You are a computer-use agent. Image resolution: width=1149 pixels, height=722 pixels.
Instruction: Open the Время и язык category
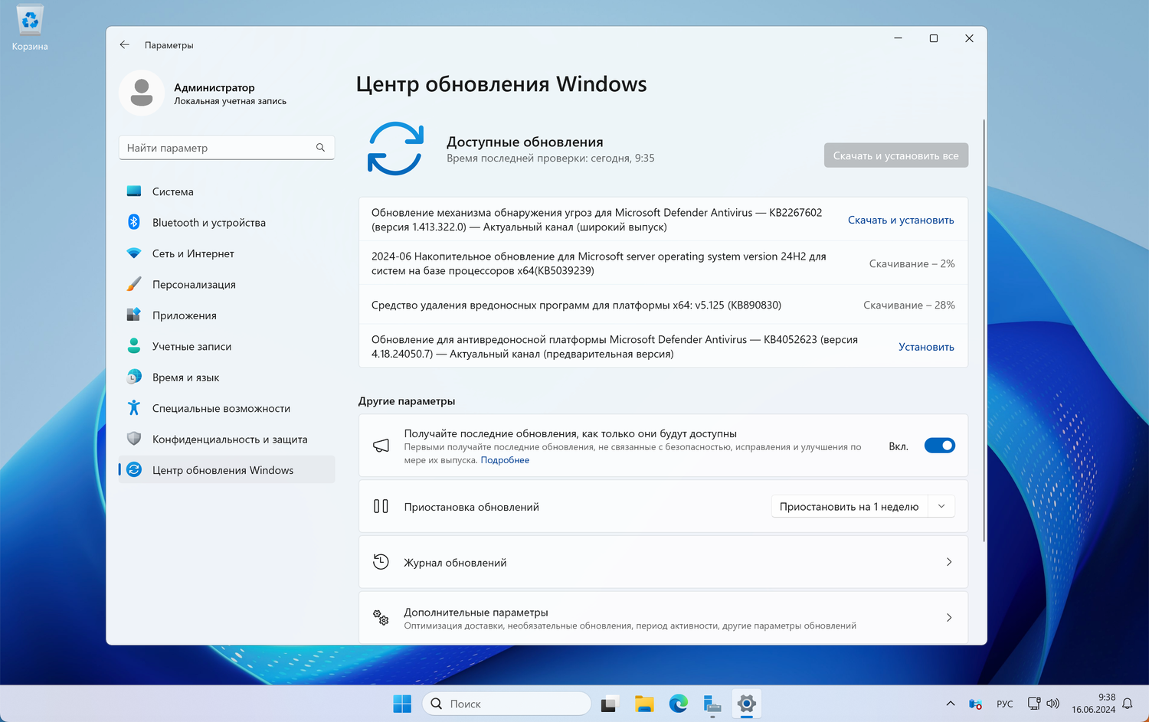coord(227,377)
